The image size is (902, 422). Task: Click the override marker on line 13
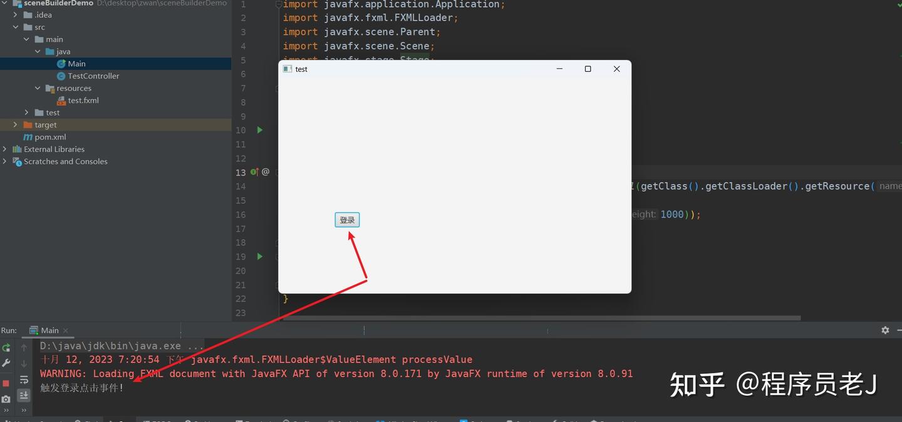tap(254, 171)
